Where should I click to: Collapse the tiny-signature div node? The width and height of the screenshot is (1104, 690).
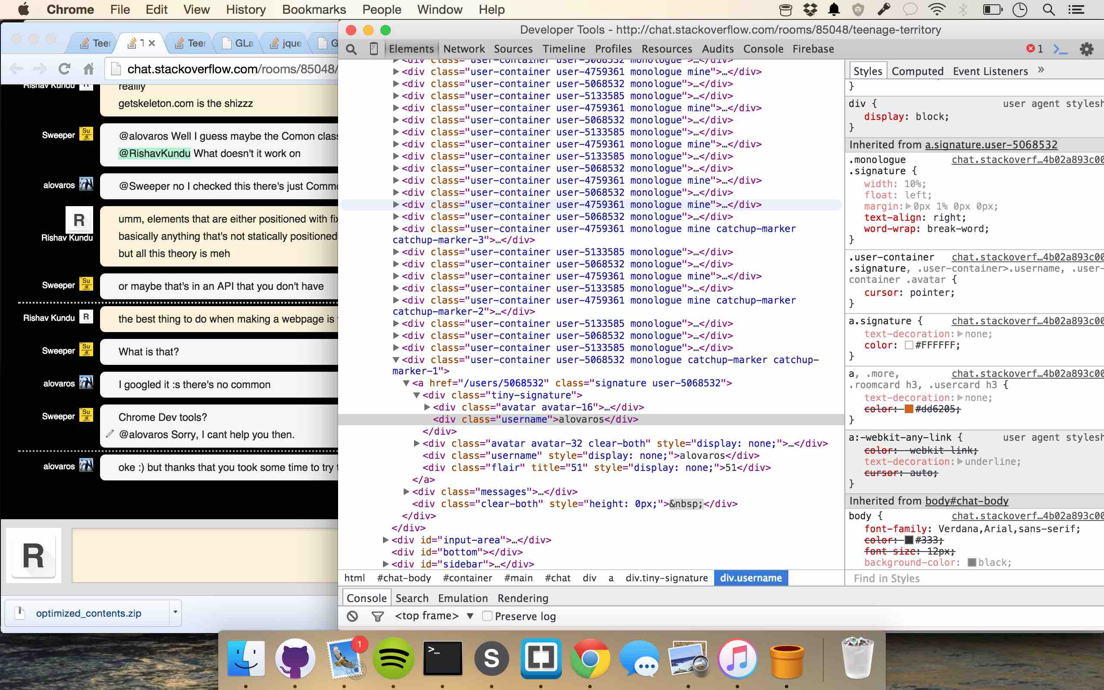(x=417, y=395)
